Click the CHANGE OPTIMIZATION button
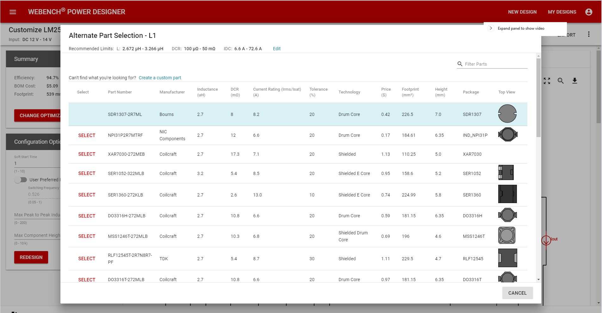The height and width of the screenshot is (313, 602). (x=37, y=116)
